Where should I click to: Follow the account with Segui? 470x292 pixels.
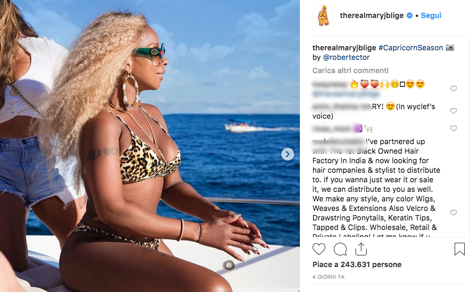point(431,15)
